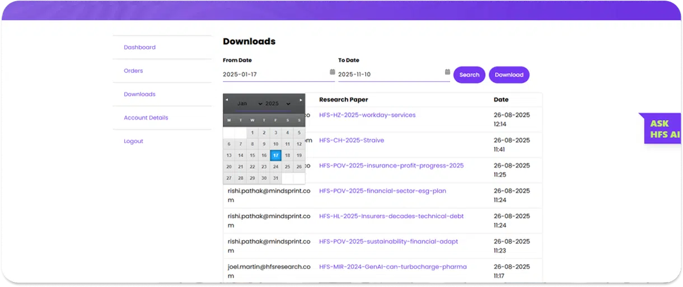Go to next month in datepicker
This screenshot has width=683, height=287.
[x=301, y=100]
